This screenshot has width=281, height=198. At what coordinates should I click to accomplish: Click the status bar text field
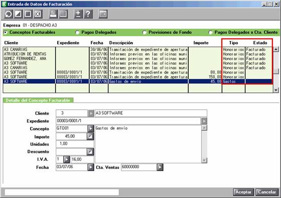62,192
